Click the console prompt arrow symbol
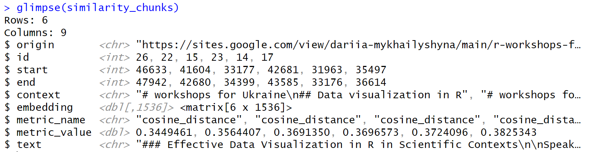This screenshot has height=152, width=589. click(7, 8)
